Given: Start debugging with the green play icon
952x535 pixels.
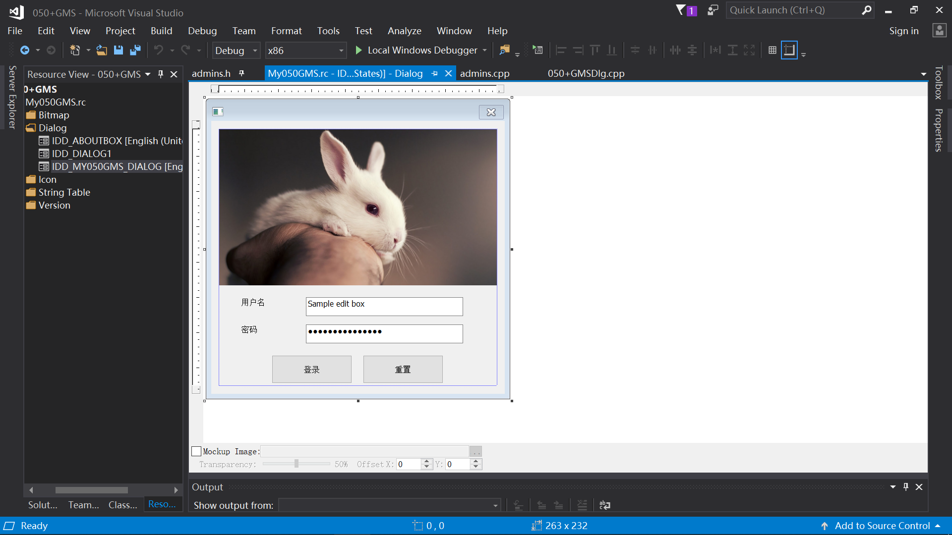Looking at the screenshot, I should pyautogui.click(x=358, y=50).
